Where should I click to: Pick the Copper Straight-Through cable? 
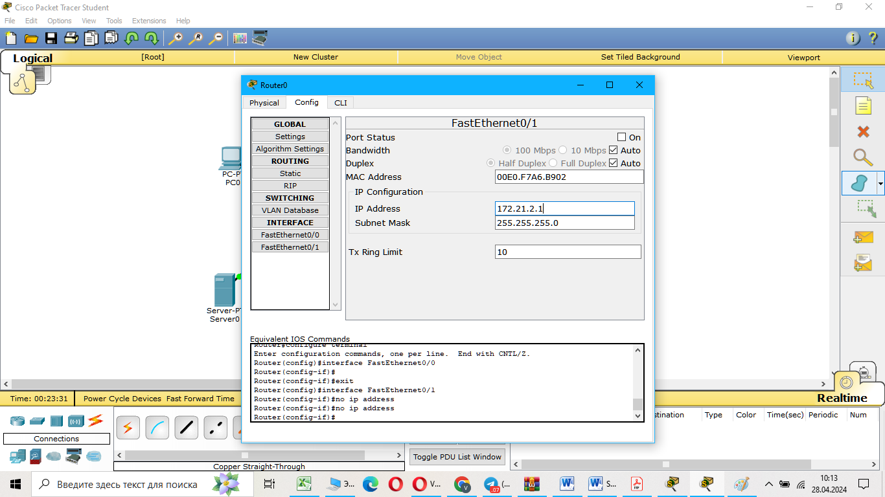coord(186,427)
